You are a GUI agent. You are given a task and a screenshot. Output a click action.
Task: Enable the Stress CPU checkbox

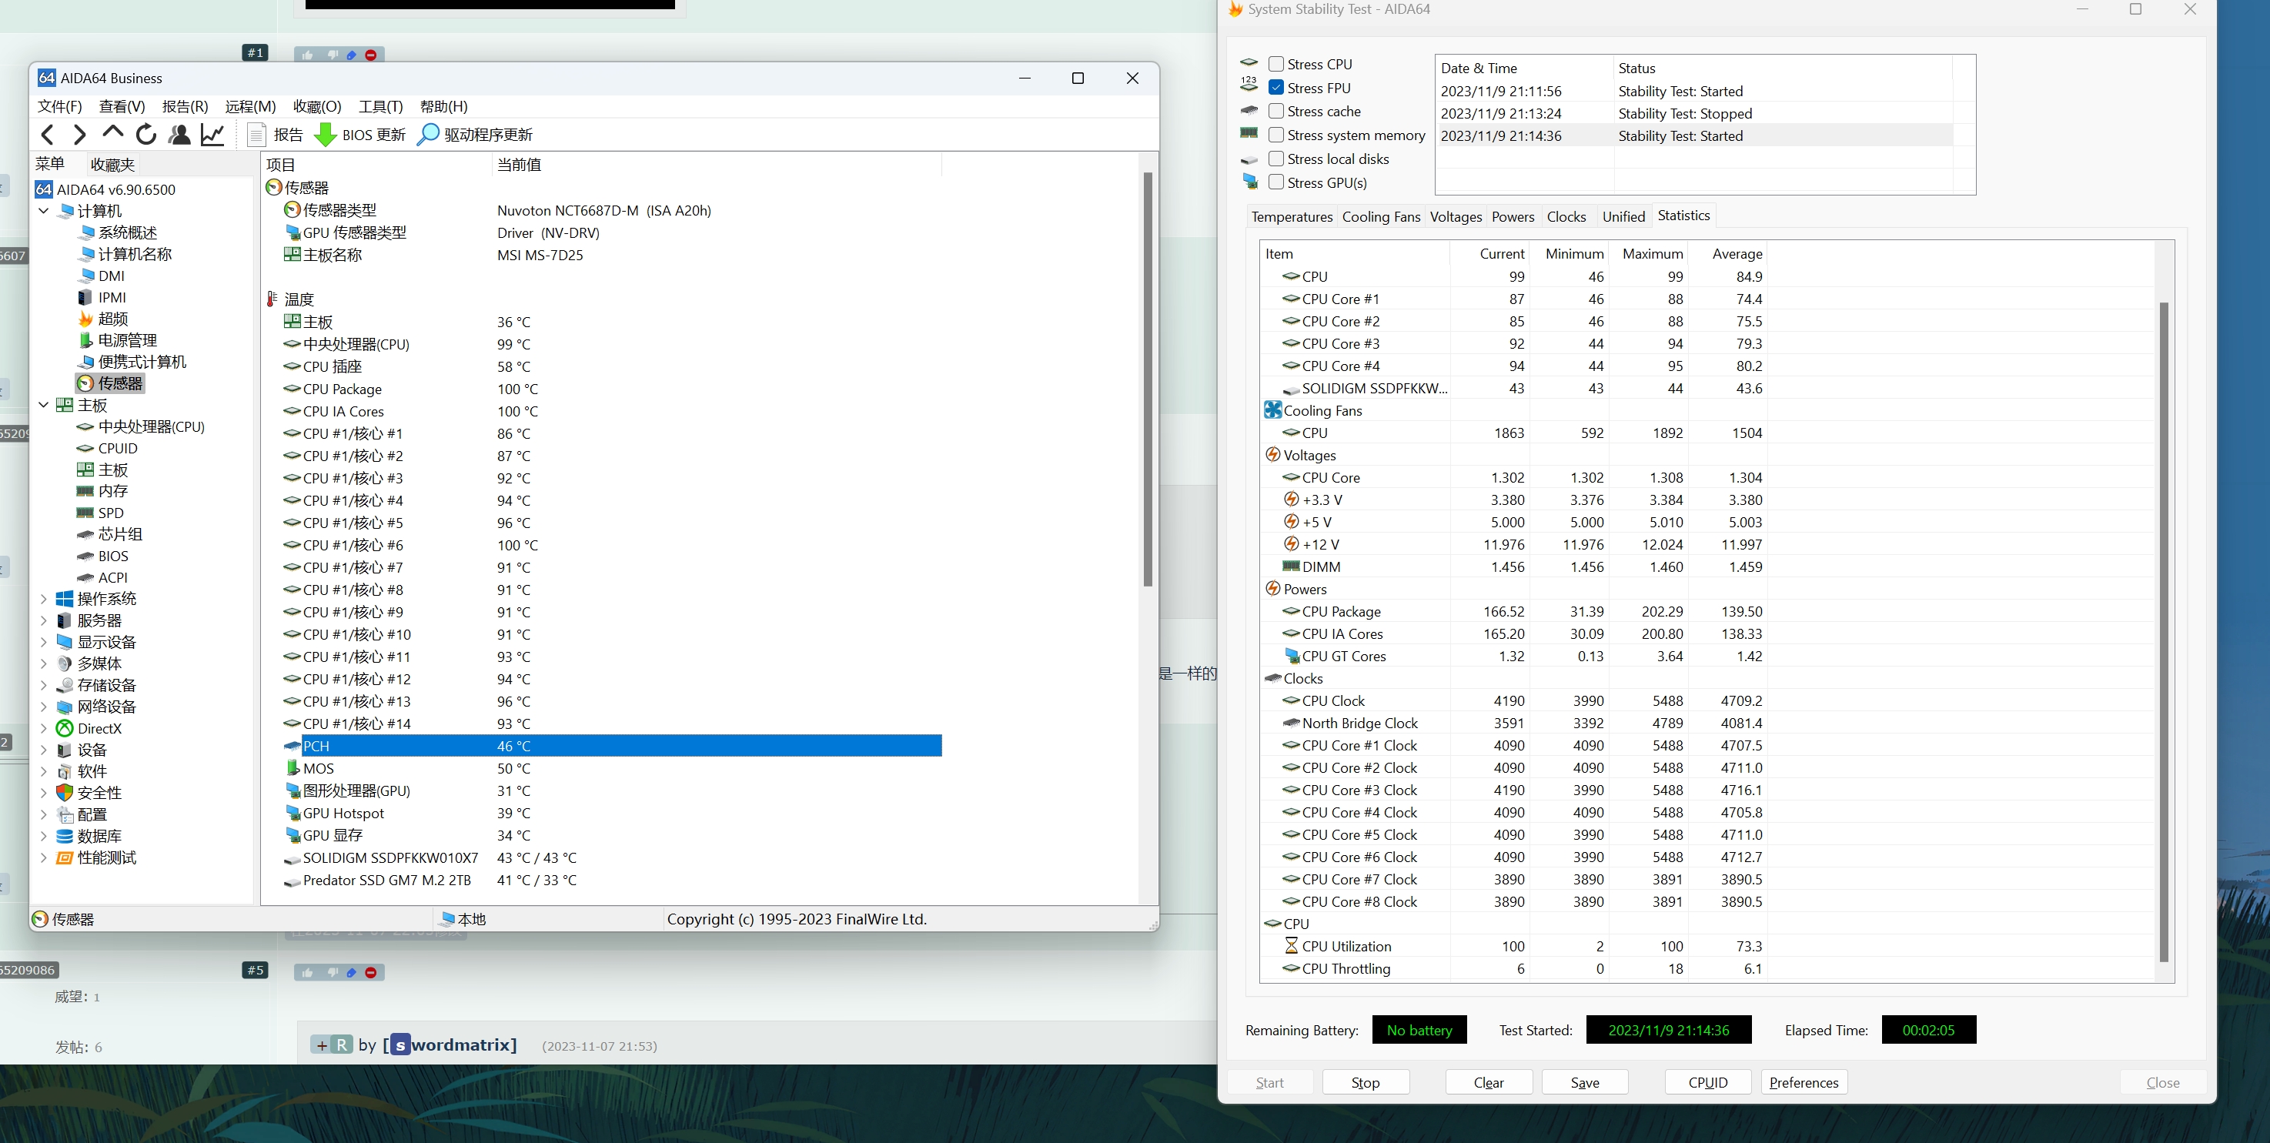click(x=1275, y=63)
